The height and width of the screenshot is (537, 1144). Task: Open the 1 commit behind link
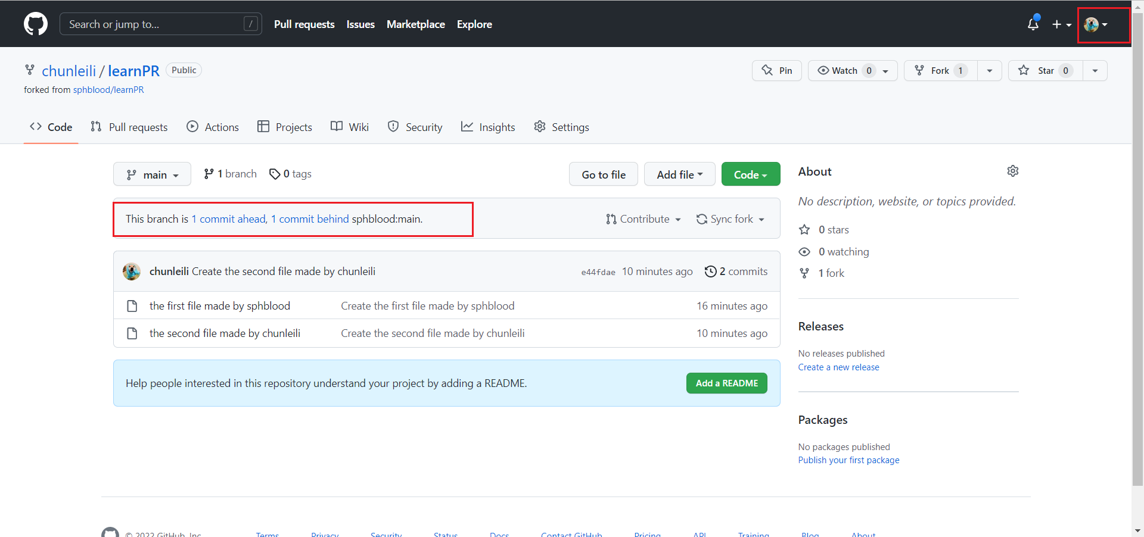coord(310,219)
